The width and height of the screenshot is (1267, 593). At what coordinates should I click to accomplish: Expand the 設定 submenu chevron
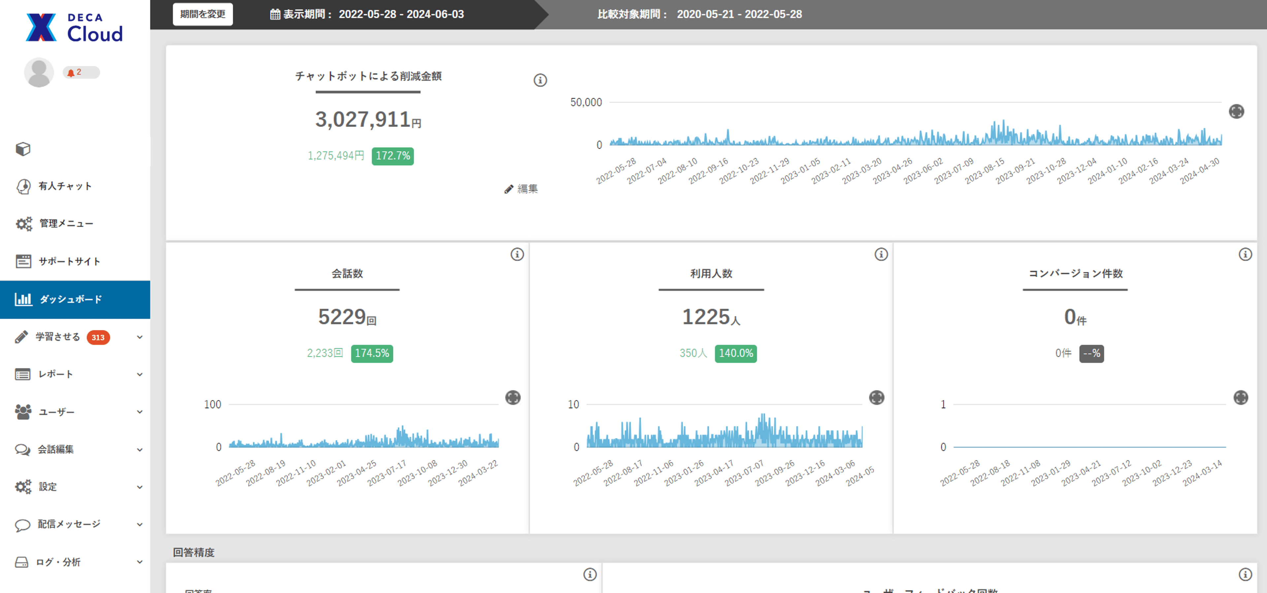[x=140, y=487]
